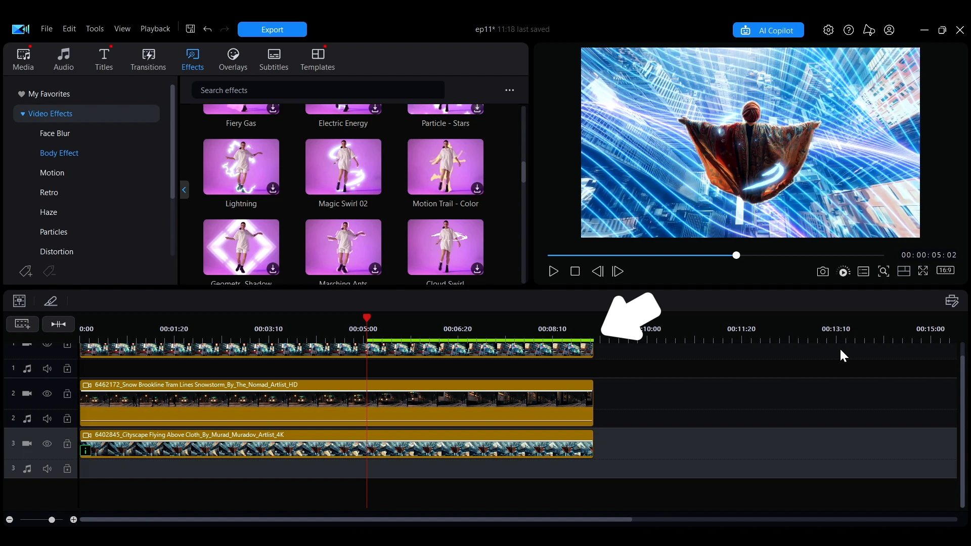
Task: Open the preferences gear icon
Action: [x=828, y=30]
